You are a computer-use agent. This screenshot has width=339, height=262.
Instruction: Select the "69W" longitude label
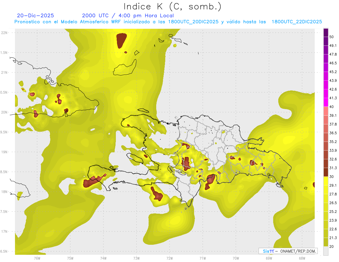coord(269,258)
